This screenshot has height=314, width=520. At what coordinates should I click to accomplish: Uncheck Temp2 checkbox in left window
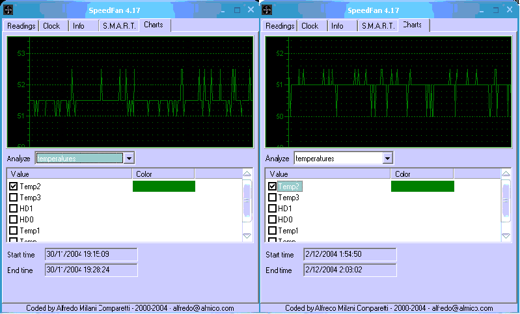click(x=13, y=186)
